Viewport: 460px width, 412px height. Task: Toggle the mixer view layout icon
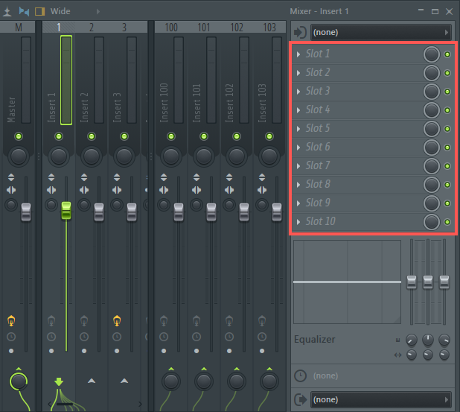[x=39, y=11]
